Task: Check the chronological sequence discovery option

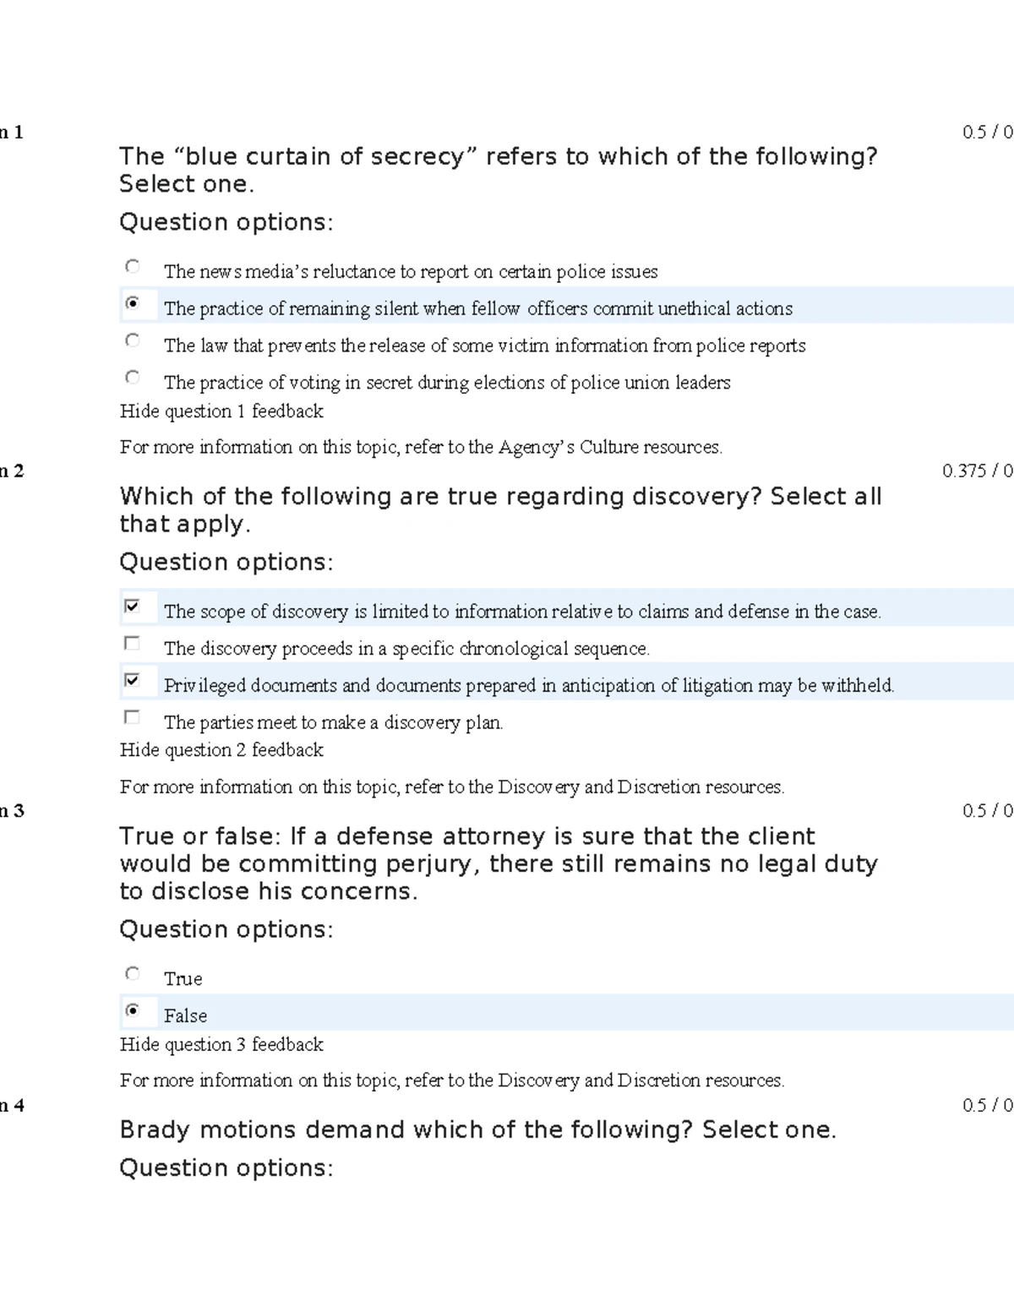Action: pyautogui.click(x=133, y=643)
